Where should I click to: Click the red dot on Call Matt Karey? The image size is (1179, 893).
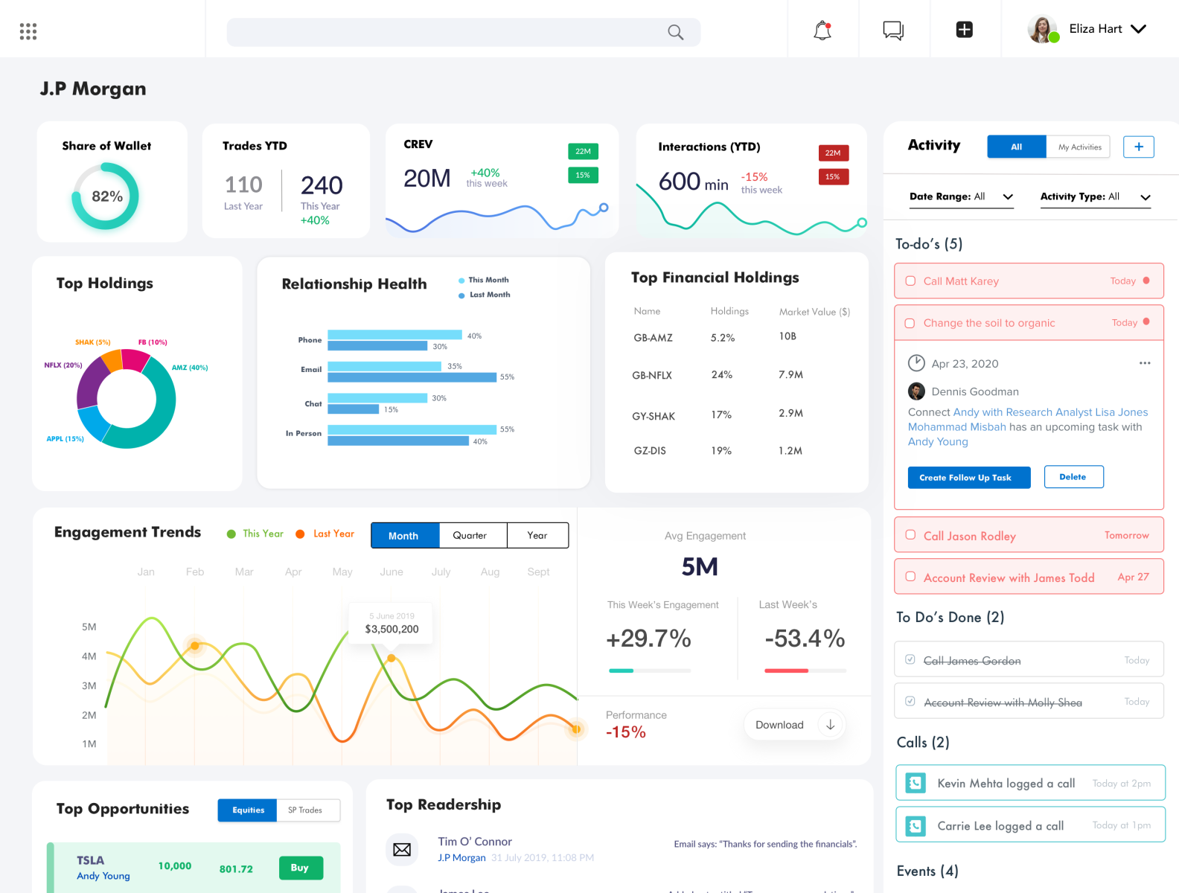(x=1146, y=281)
